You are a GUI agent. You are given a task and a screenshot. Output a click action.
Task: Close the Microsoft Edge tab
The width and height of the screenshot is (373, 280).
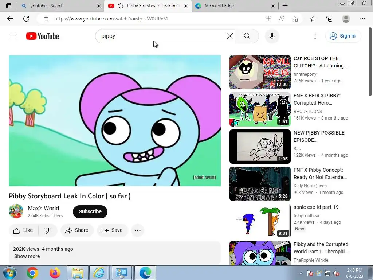pyautogui.click(x=273, y=6)
